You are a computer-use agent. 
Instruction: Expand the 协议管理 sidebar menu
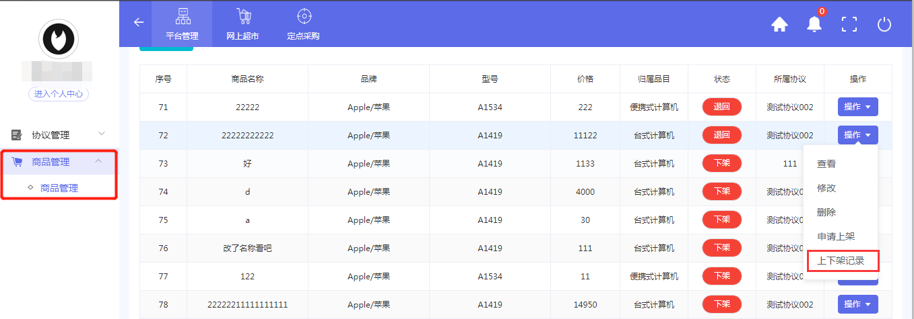pos(59,135)
